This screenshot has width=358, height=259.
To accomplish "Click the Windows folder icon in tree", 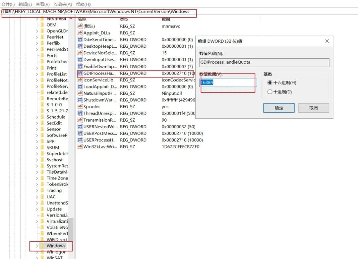I will pyautogui.click(x=42, y=245).
